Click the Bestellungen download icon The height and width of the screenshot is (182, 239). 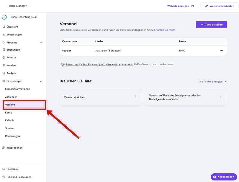(x=4, y=35)
